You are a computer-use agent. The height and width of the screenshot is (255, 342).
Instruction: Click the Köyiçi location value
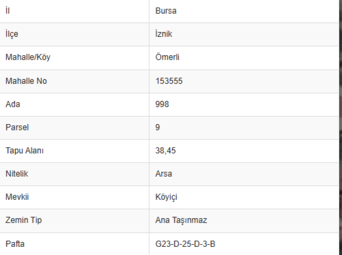click(166, 198)
